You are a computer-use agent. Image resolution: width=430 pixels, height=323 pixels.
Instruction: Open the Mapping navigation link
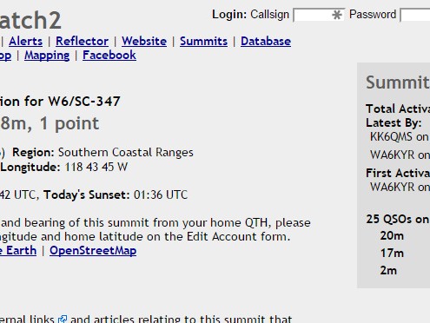47,56
